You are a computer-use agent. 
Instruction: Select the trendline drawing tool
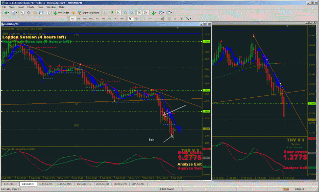click(x=157, y=19)
